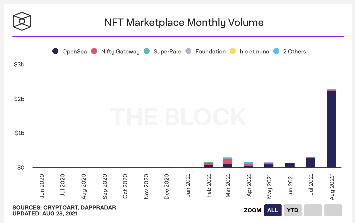Select the ALL zoom button

coord(273,210)
